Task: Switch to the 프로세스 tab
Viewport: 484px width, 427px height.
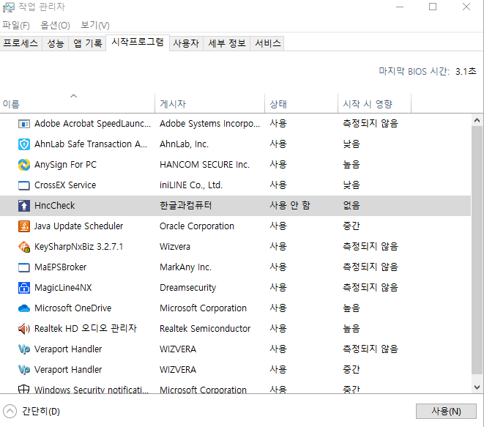Action: [x=21, y=43]
